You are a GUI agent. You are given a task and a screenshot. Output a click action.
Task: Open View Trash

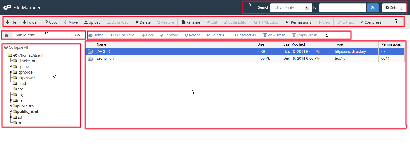(274, 35)
